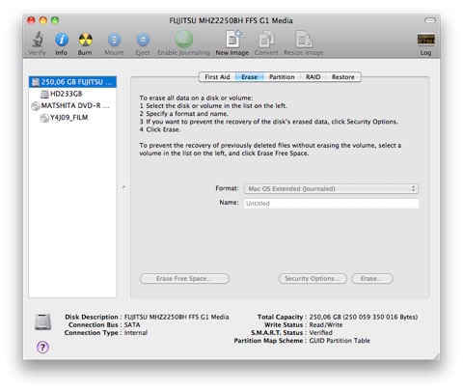Create a New Image from toolbar
Image resolution: width=463 pixels, height=391 pixels.
(x=232, y=39)
